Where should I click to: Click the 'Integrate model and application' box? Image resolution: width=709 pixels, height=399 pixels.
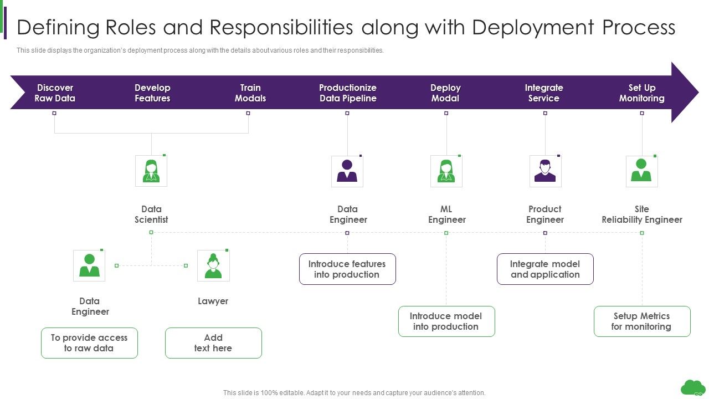coord(545,269)
